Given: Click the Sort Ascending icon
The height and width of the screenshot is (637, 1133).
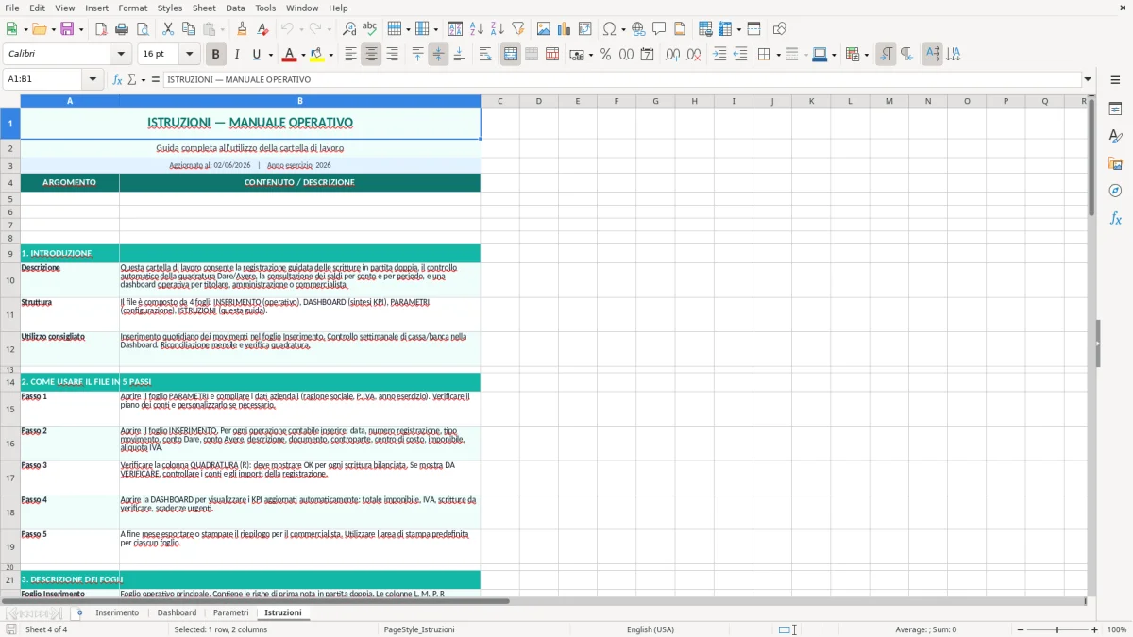Looking at the screenshot, I should pyautogui.click(x=477, y=29).
